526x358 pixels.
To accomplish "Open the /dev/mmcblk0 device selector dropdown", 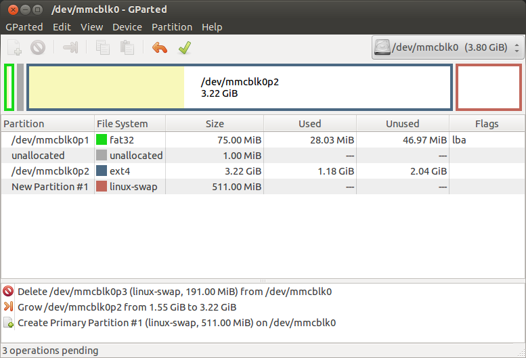I will pos(447,48).
